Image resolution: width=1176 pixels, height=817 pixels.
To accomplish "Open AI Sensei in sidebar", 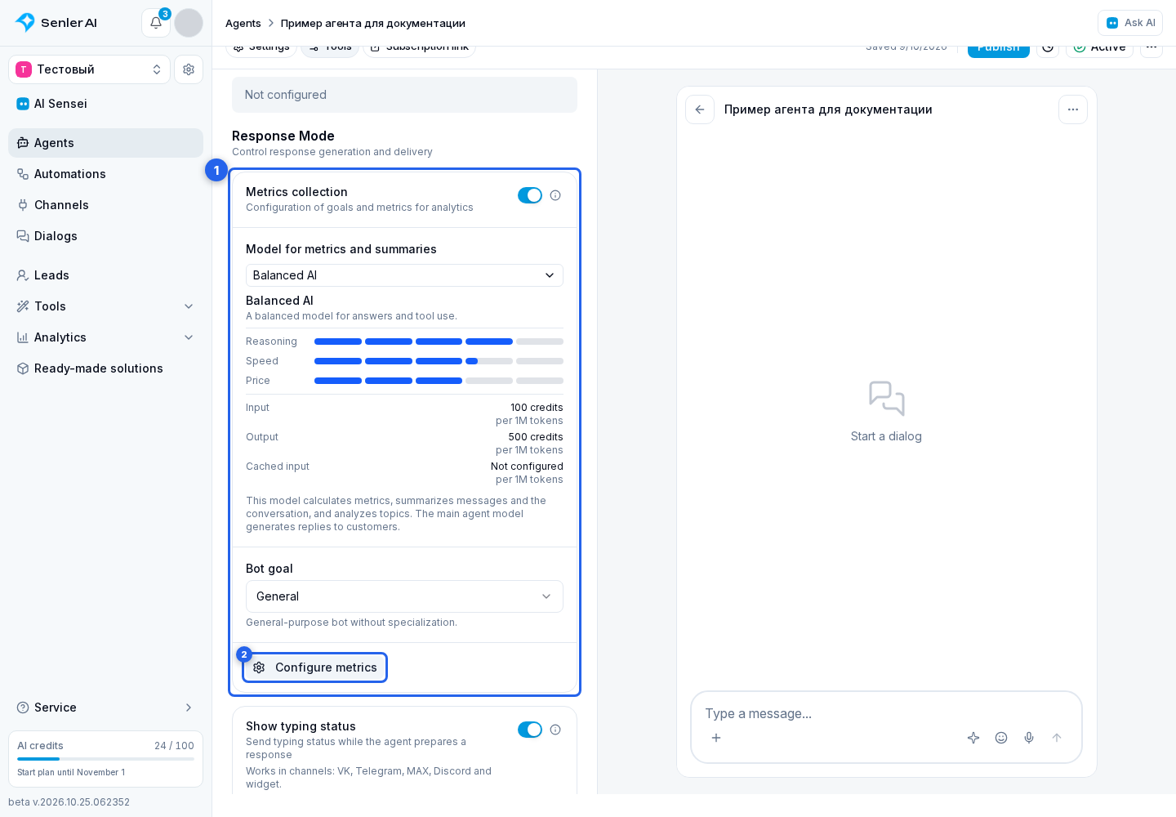I will click(105, 104).
